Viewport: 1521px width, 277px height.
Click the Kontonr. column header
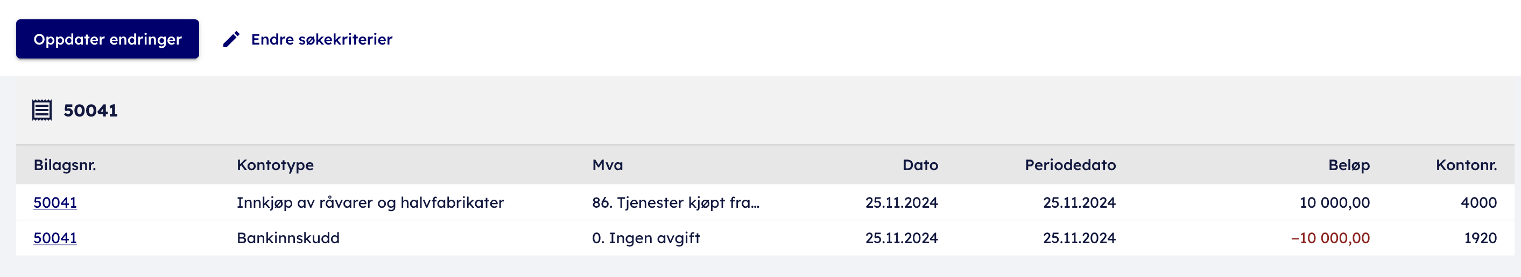[1466, 165]
